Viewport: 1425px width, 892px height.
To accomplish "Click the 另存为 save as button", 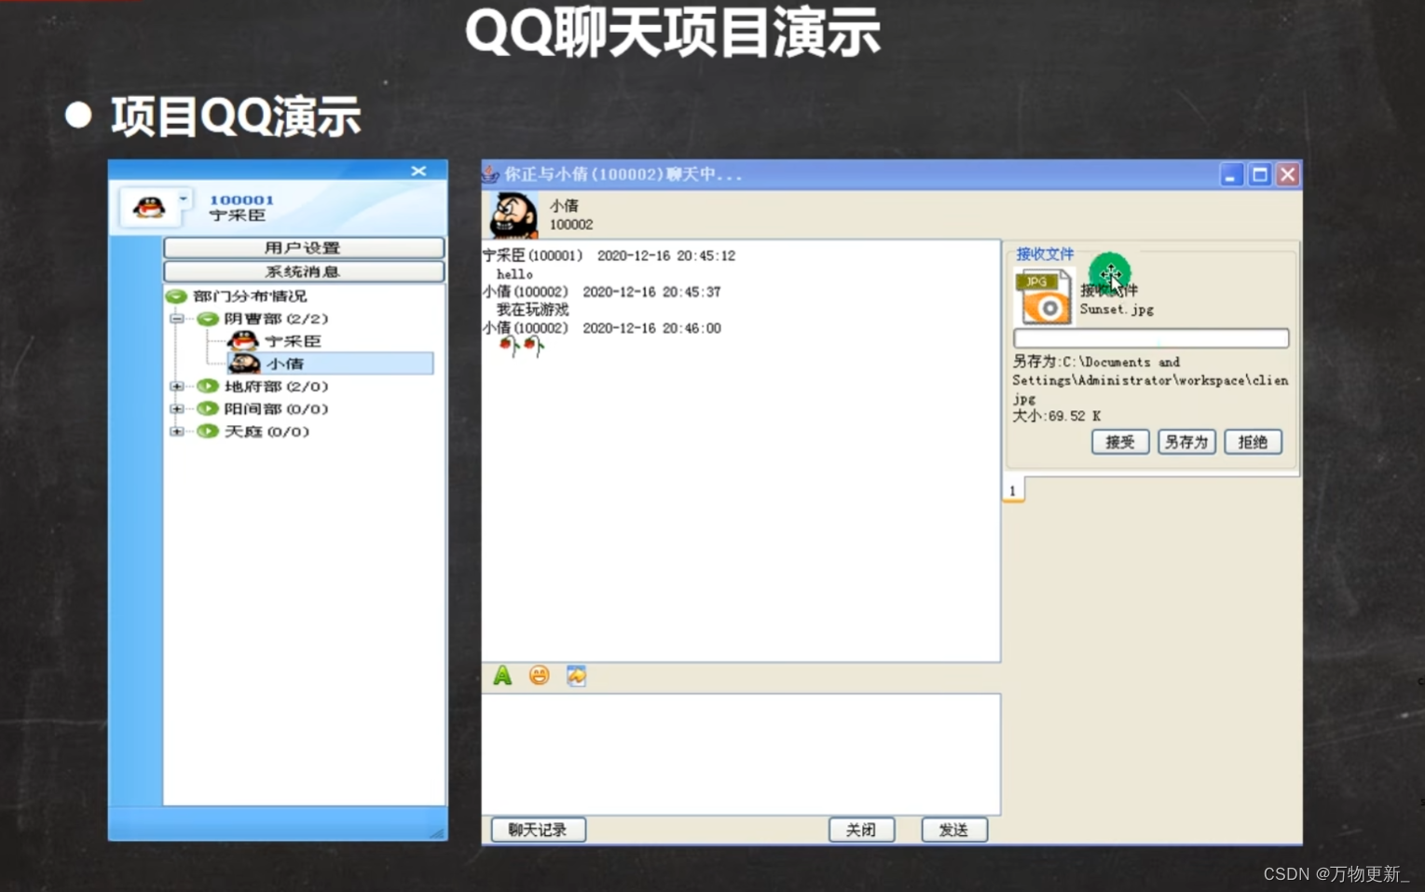I will click(1186, 442).
